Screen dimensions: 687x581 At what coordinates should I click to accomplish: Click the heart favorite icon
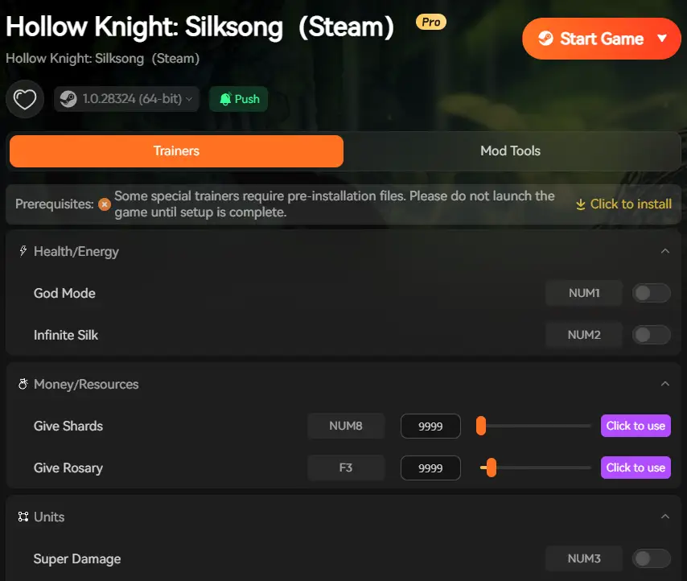(x=24, y=98)
